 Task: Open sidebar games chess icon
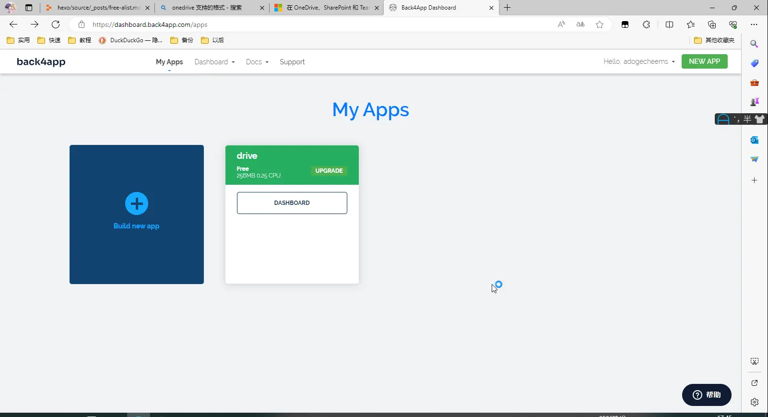(755, 101)
